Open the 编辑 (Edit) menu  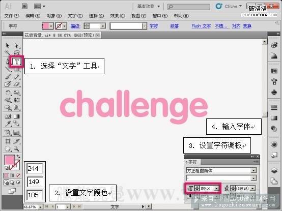[x=33, y=16]
